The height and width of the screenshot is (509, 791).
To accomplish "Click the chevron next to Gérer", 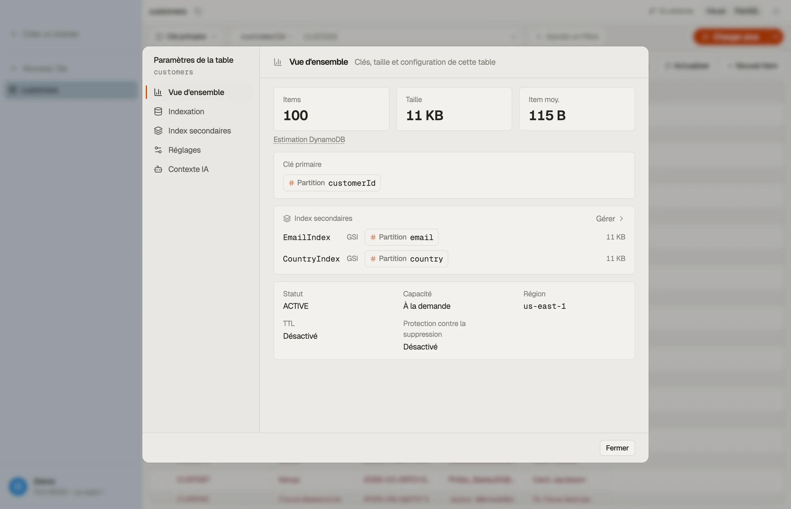I will coord(621,219).
